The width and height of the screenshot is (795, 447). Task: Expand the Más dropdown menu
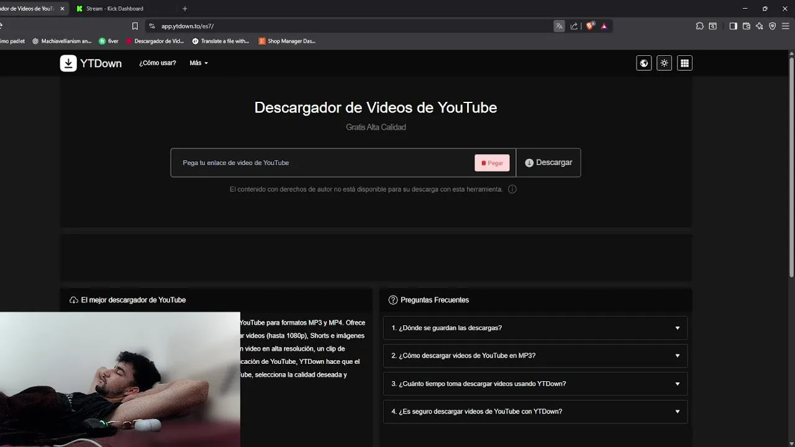pos(199,63)
